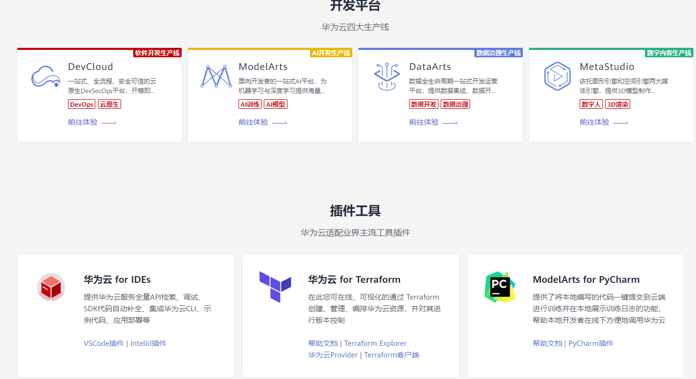Click the MetaStudio description text

tap(624, 86)
